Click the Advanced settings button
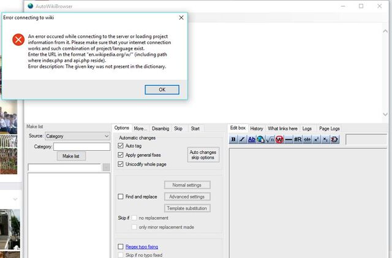Screen dimensions: 392x258 coord(187,197)
